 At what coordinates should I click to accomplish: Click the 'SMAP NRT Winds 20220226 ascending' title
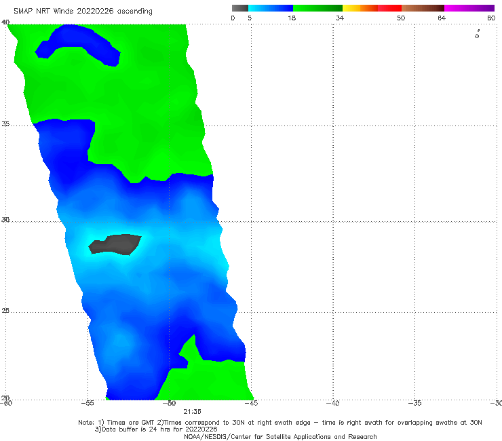(x=83, y=12)
